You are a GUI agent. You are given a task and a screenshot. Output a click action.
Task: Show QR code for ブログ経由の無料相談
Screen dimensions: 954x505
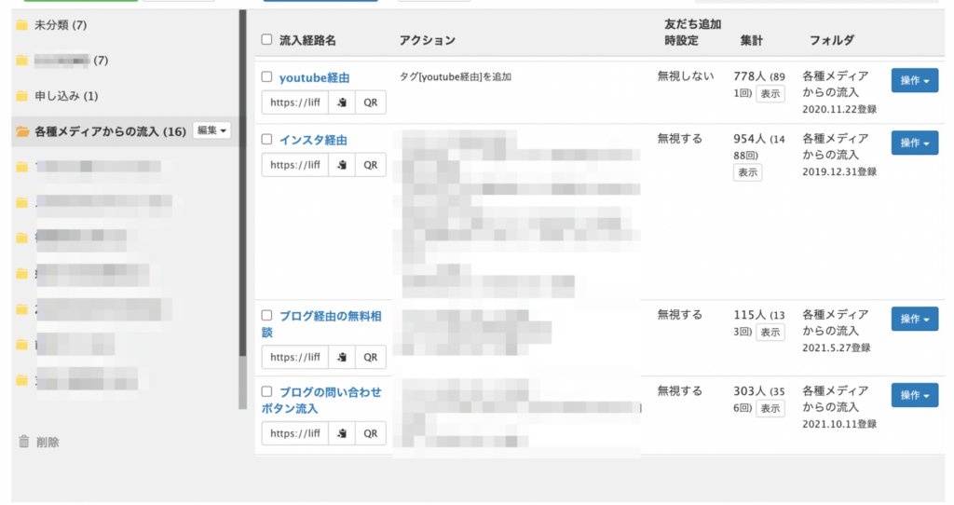click(370, 357)
